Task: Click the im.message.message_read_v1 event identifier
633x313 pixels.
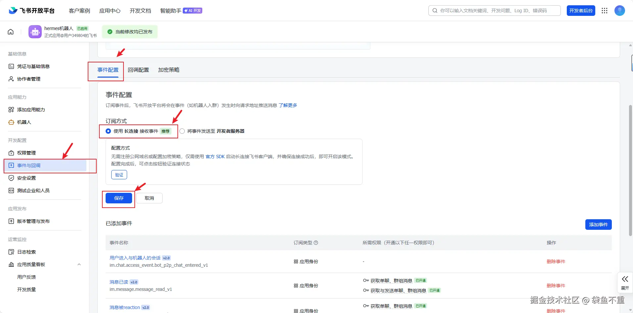Action: [x=141, y=289]
